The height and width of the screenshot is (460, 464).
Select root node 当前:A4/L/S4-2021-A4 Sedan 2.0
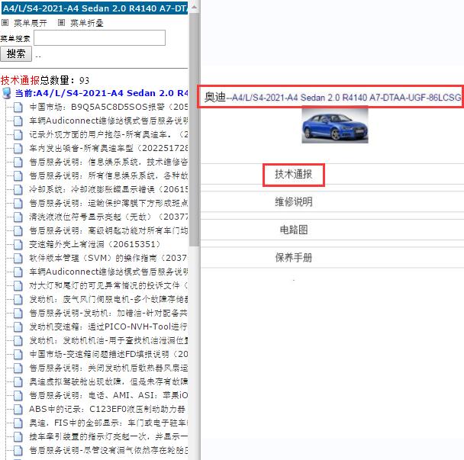click(x=101, y=93)
